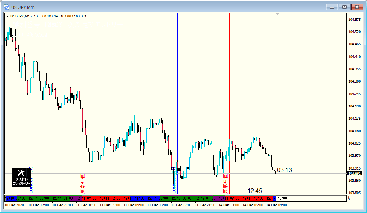Click the 11 Dec 13:00 time axis label
This screenshot has height=213, width=367.
(158, 205)
